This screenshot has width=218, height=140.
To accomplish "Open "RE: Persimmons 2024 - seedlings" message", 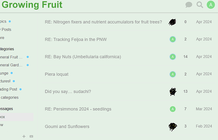I will point(78,109).
